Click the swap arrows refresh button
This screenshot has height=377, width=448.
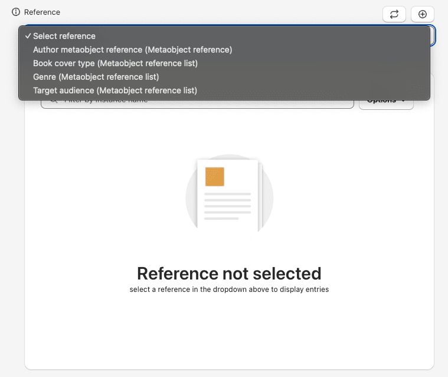(394, 14)
